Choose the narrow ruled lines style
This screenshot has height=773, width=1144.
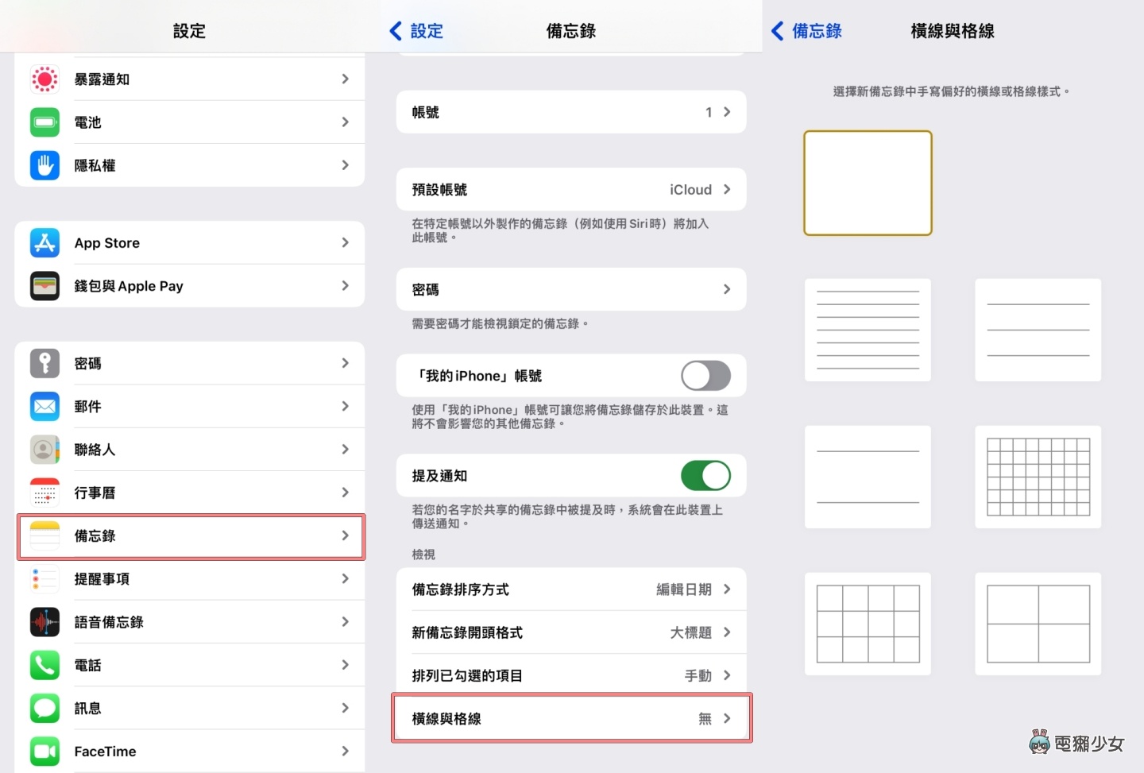[868, 330]
